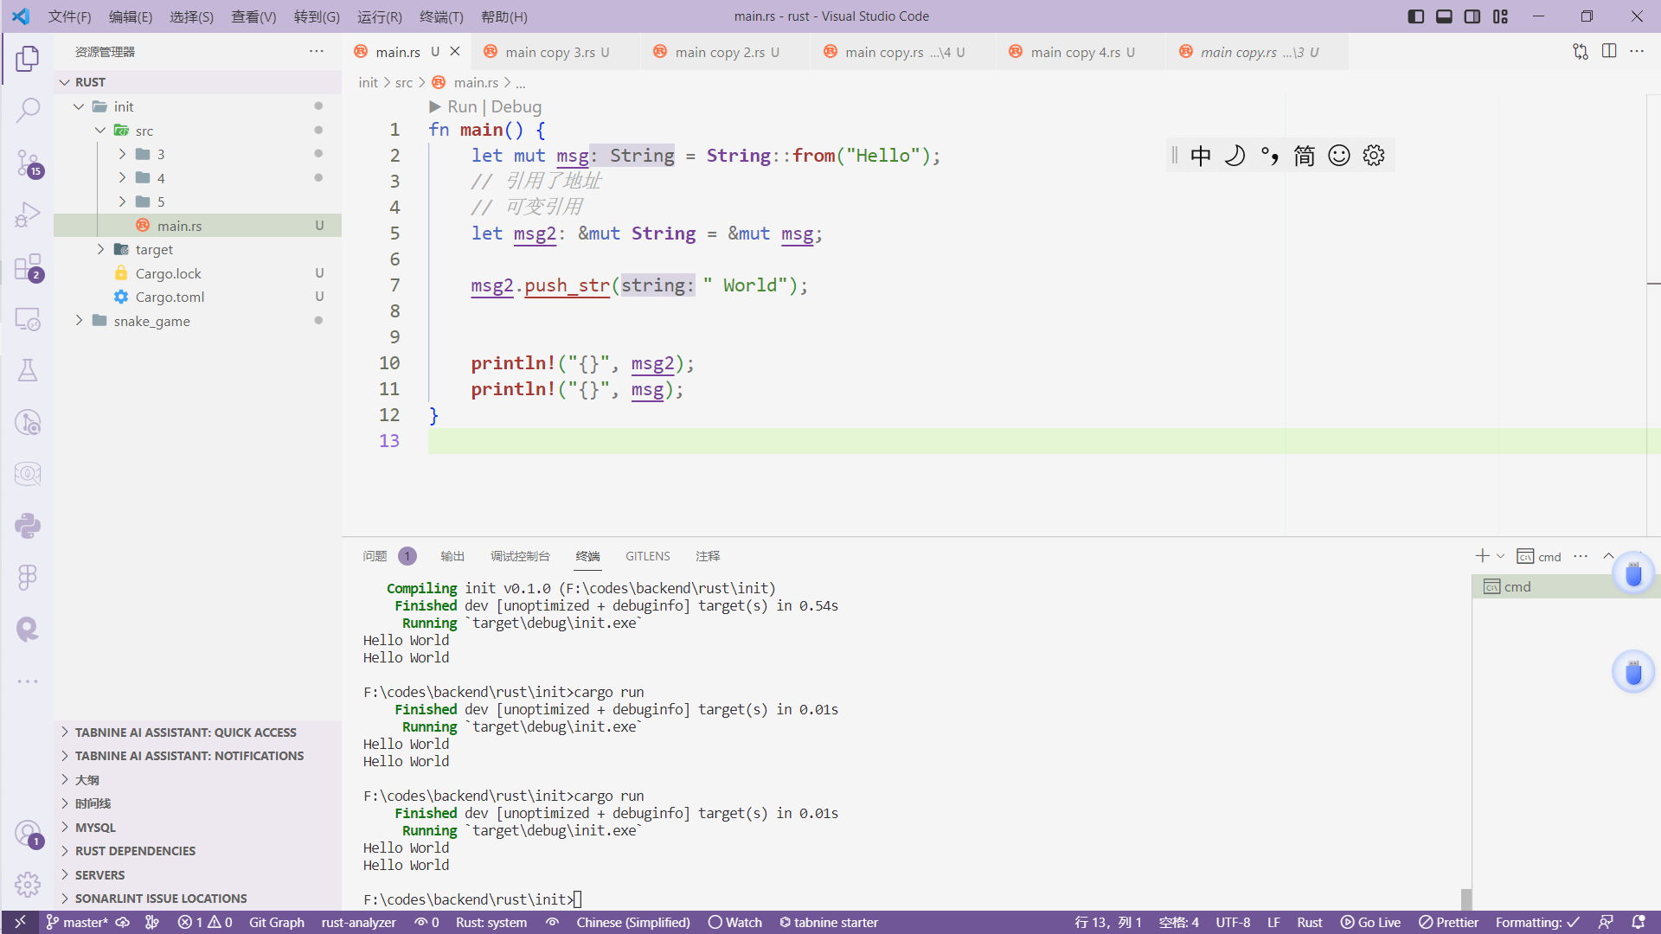This screenshot has height=934, width=1661.
Task: Click Go Live in status bar
Action: pos(1370,922)
